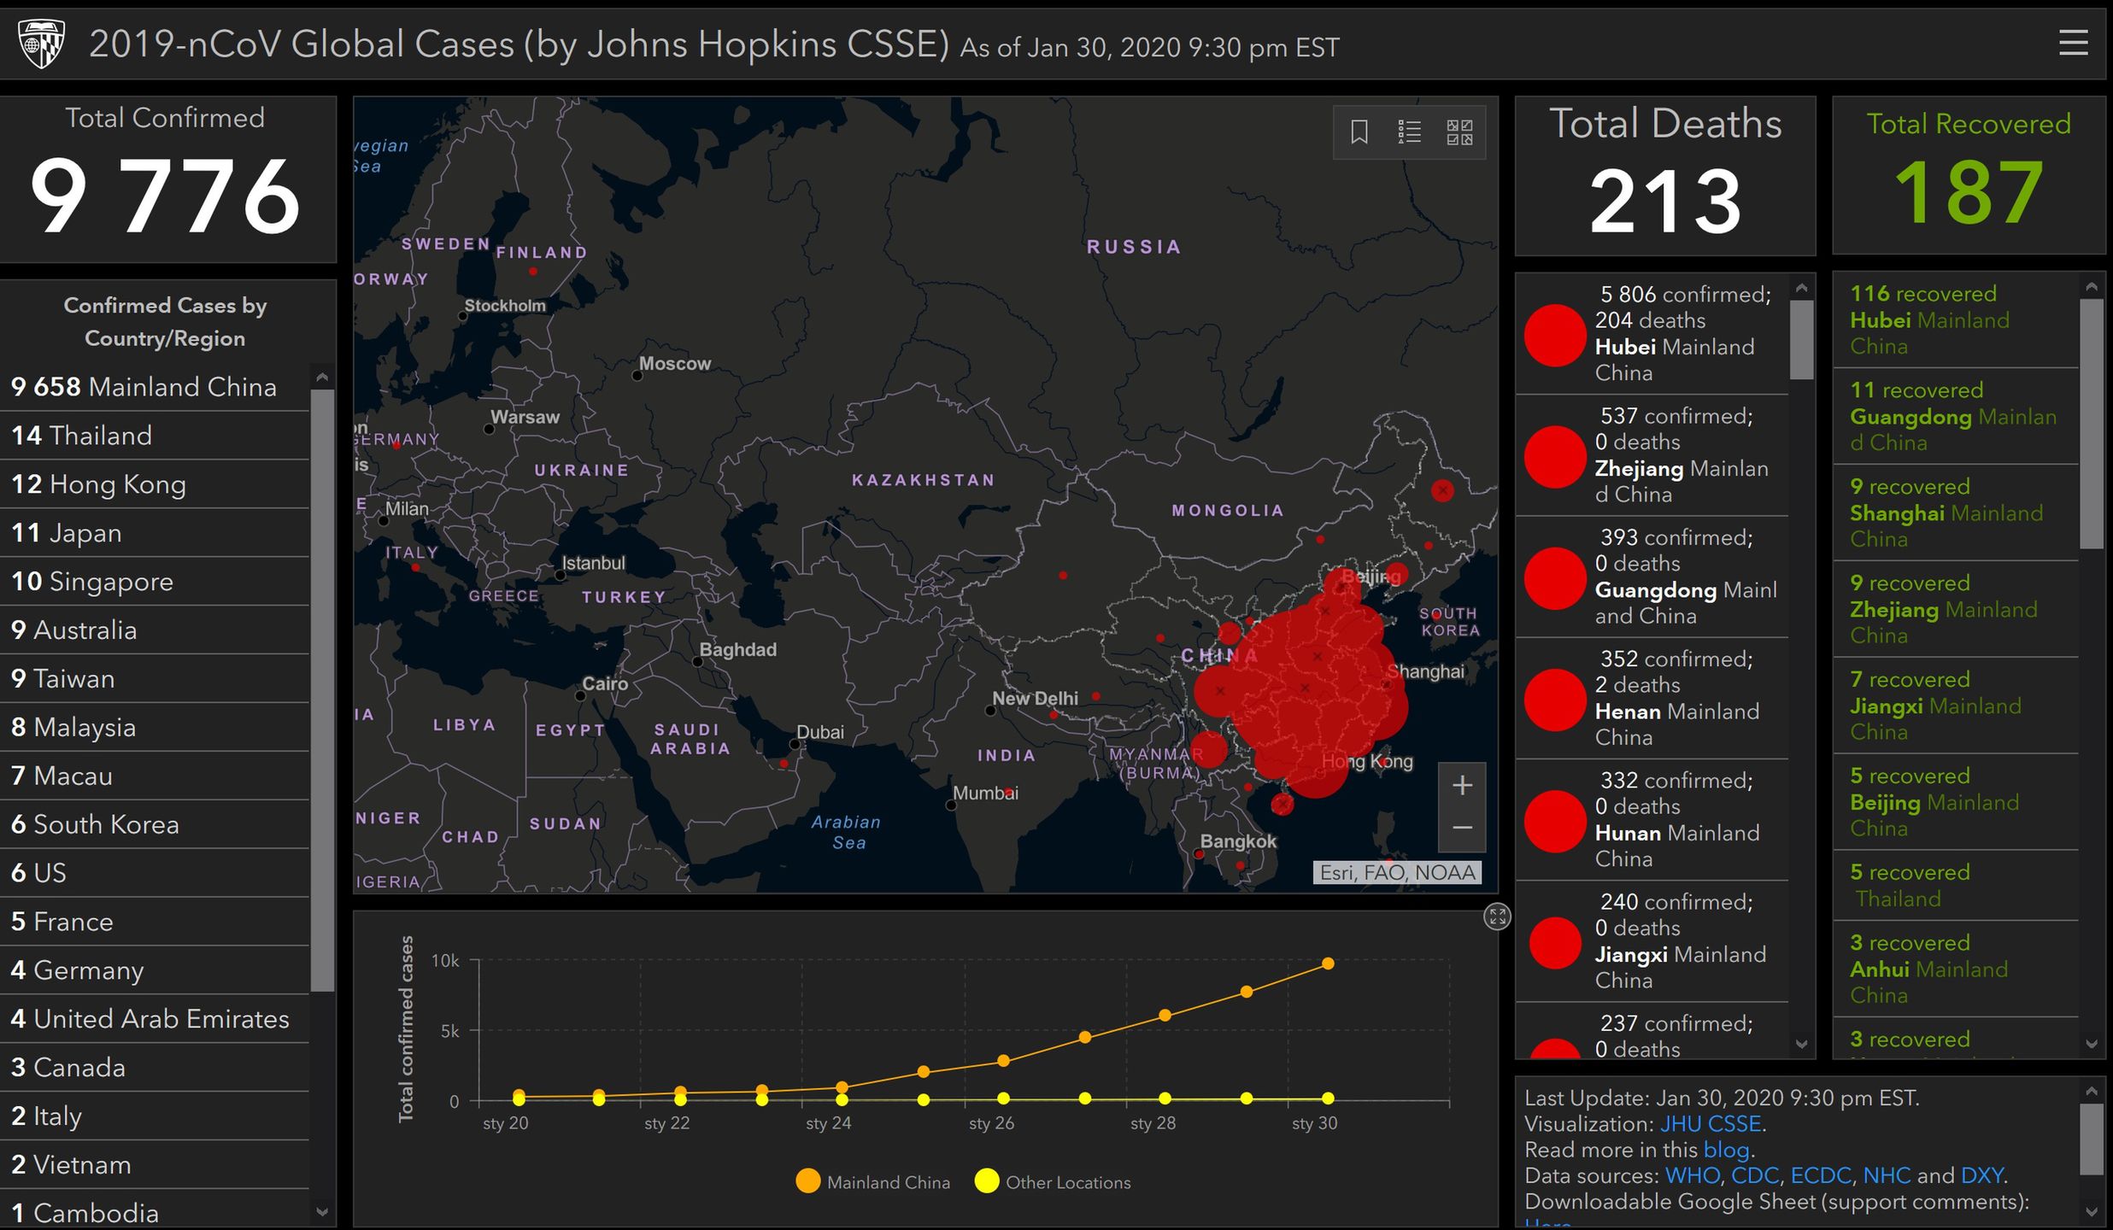
Task: Select 5 recovered Thailand entry
Action: point(1955,886)
